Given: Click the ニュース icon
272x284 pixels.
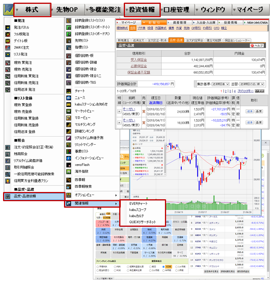Looking at the screenshot, I should point(69,98).
